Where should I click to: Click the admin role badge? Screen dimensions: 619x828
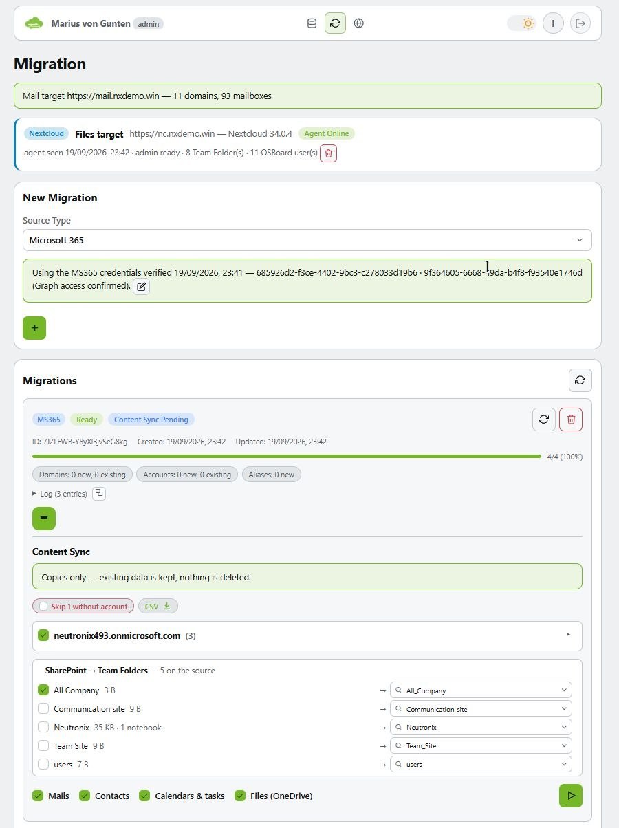[x=149, y=23]
